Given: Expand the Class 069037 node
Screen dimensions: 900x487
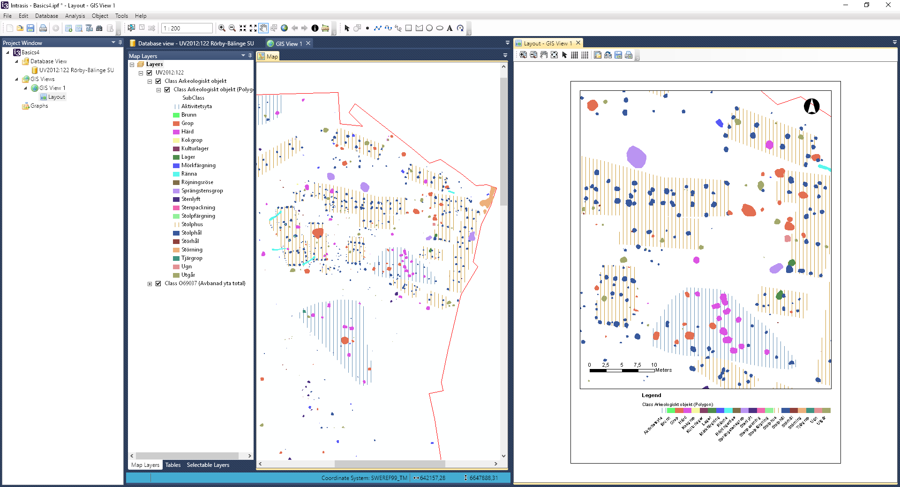Looking at the screenshot, I should click(150, 284).
